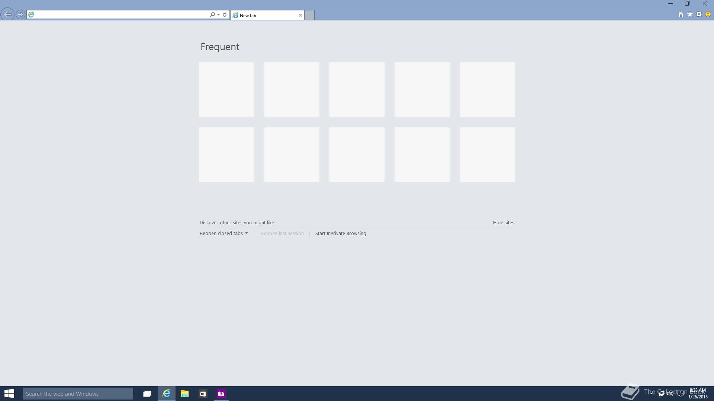Click first Frequent site tile

[227, 90]
